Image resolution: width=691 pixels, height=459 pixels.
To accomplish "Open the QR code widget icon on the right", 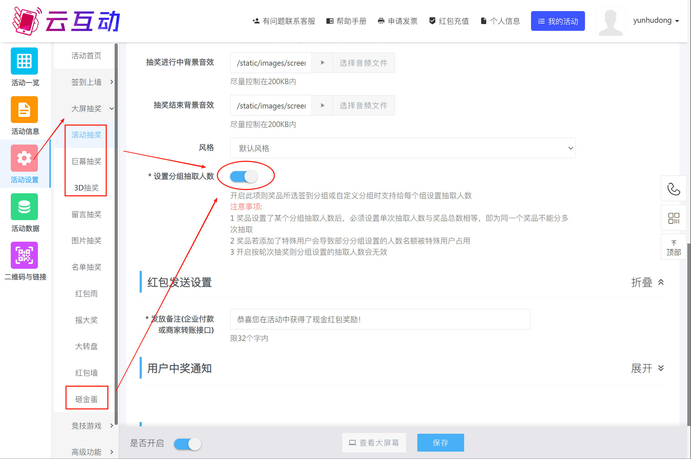I will tap(673, 218).
